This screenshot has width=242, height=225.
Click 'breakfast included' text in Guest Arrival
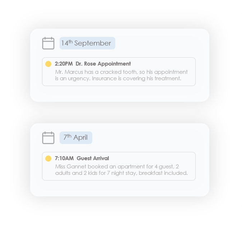(x=163, y=173)
